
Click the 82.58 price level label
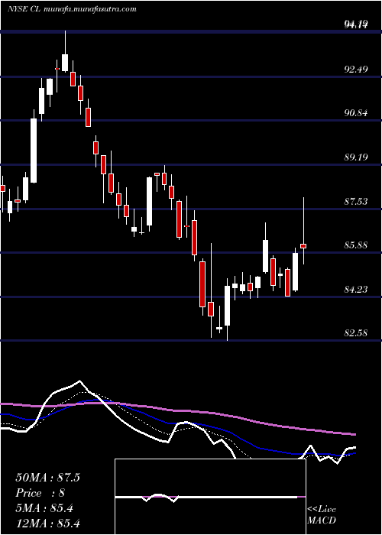pyautogui.click(x=356, y=332)
